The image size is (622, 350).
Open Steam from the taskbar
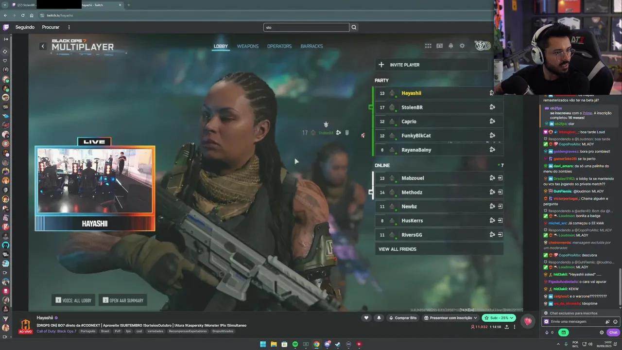coord(338,344)
